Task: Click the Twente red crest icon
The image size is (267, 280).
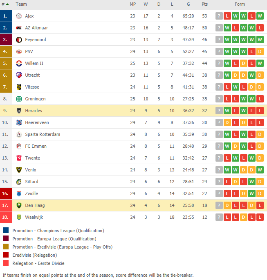Action: 19,158
